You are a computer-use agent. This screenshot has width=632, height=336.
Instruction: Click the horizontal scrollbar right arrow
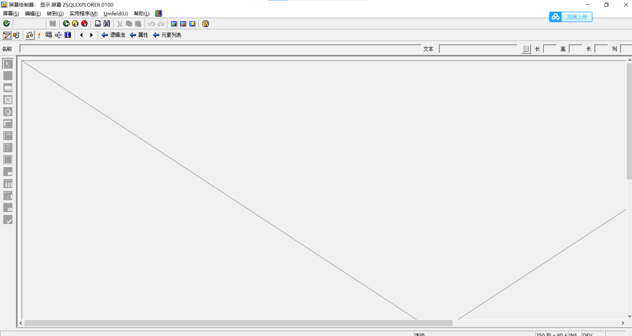pos(623,323)
